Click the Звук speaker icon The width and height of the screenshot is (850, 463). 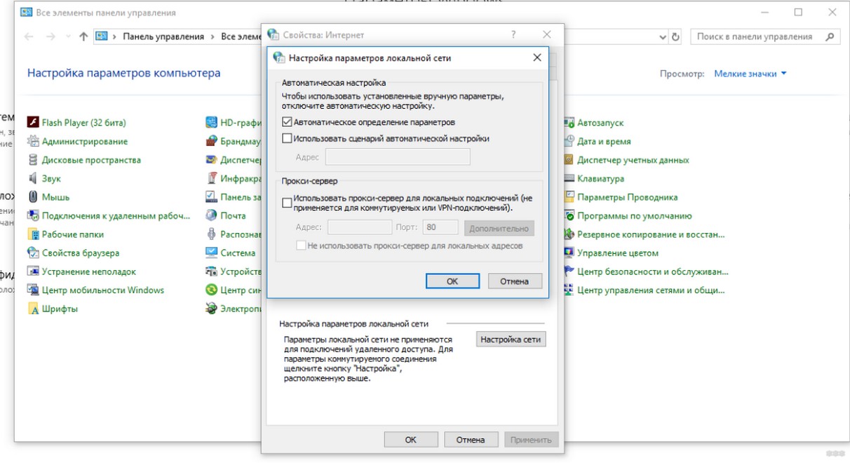(x=32, y=179)
